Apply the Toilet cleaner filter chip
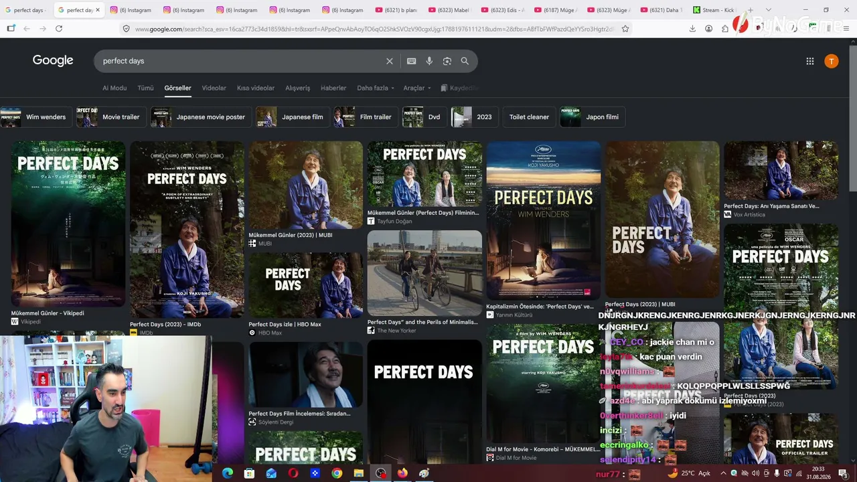857x482 pixels. (529, 117)
